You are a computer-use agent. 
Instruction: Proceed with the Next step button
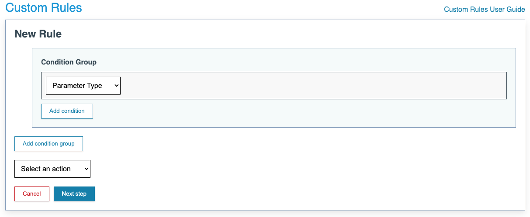click(x=74, y=194)
